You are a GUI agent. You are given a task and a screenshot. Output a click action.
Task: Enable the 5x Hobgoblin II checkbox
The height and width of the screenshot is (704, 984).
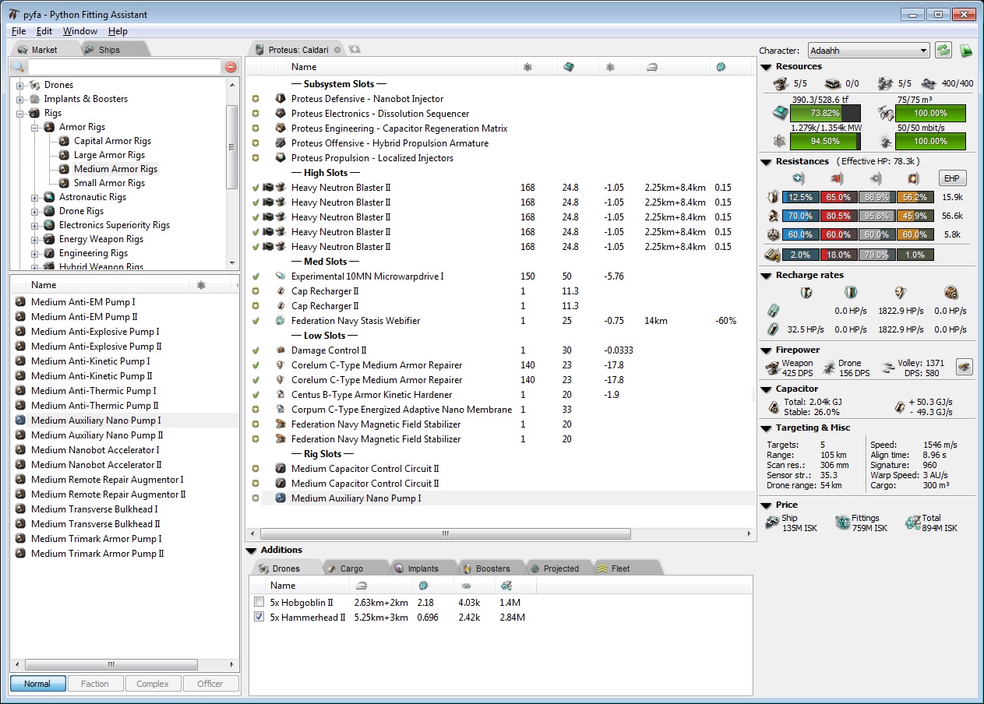[x=259, y=603]
